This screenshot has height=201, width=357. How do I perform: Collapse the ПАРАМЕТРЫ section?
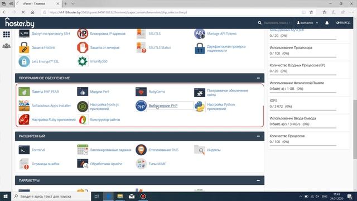coord(258,180)
